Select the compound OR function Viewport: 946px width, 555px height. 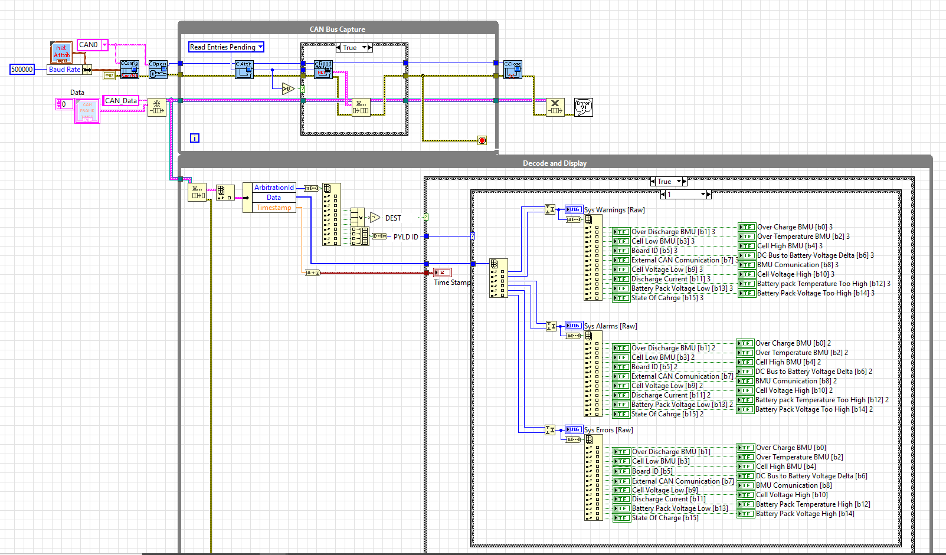[x=358, y=218]
